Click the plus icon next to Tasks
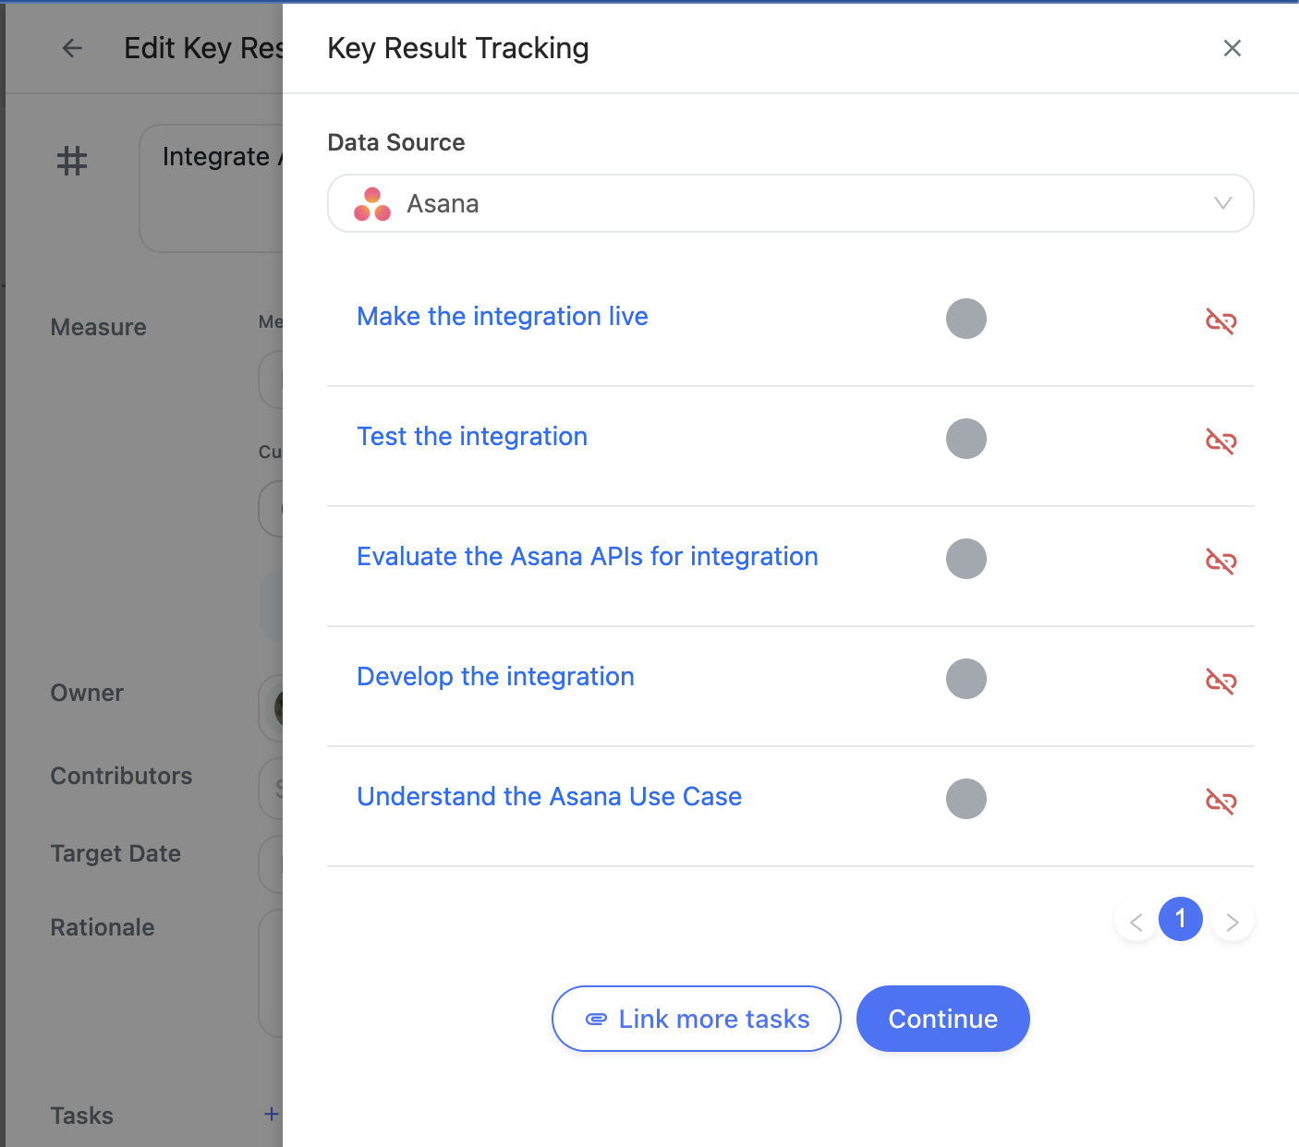1299x1147 pixels. tap(271, 1114)
